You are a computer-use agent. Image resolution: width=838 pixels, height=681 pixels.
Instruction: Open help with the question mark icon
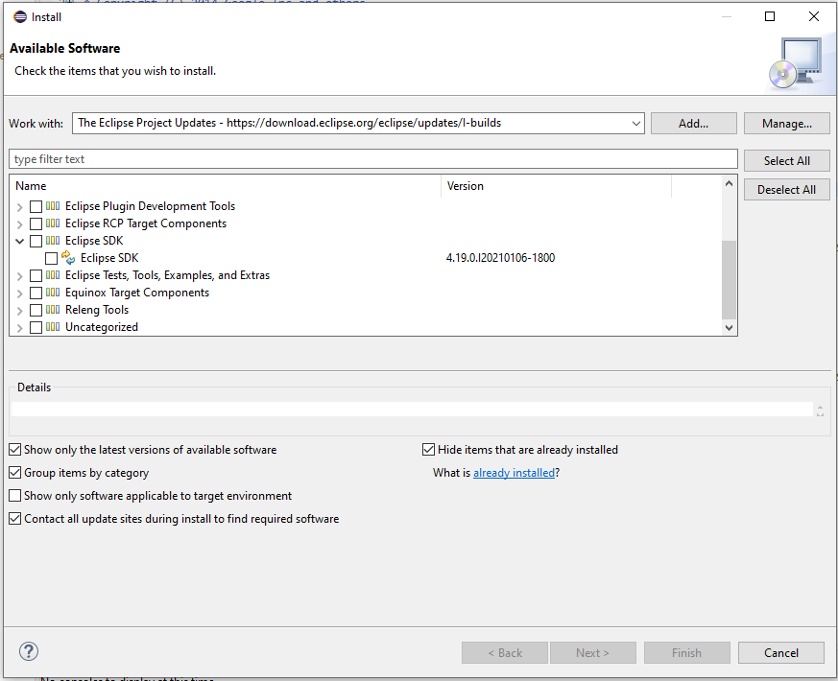[x=29, y=651]
